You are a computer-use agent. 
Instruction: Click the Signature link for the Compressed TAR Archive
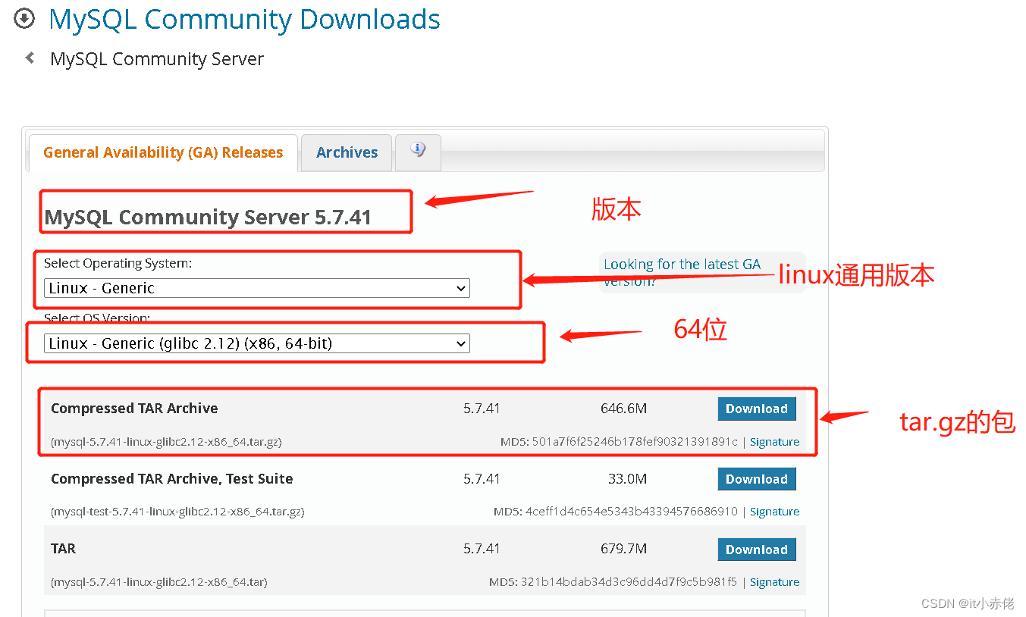coord(774,441)
